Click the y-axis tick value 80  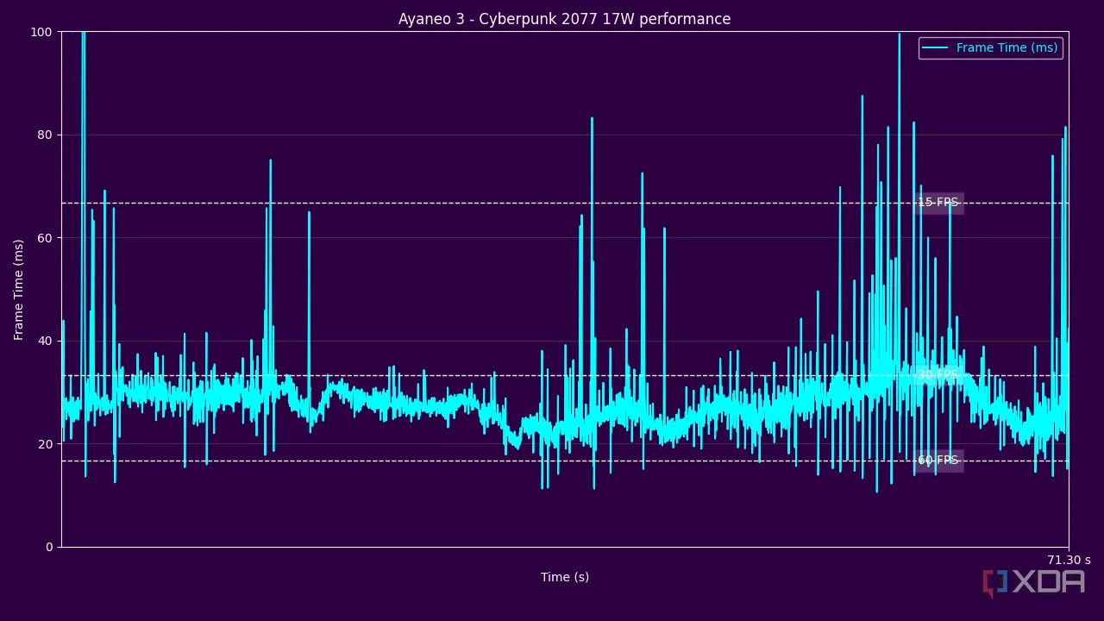click(x=45, y=135)
